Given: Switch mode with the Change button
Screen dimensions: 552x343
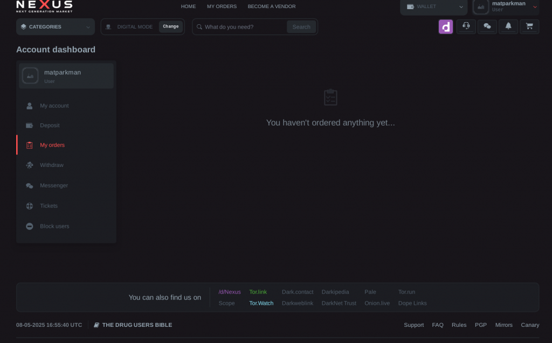Looking at the screenshot, I should 171,26.
